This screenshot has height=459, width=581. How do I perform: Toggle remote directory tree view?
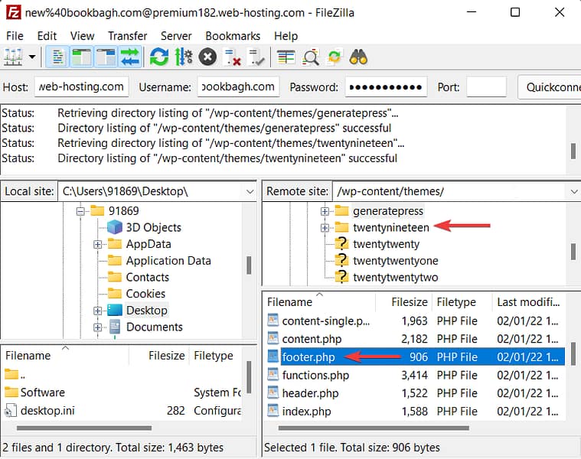(106, 57)
